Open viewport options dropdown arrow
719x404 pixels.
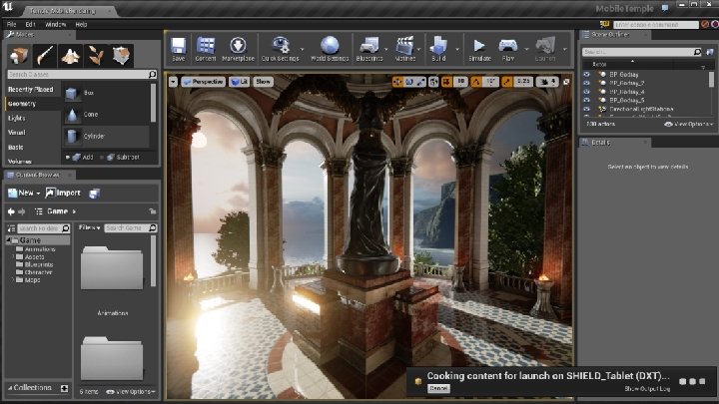[173, 82]
